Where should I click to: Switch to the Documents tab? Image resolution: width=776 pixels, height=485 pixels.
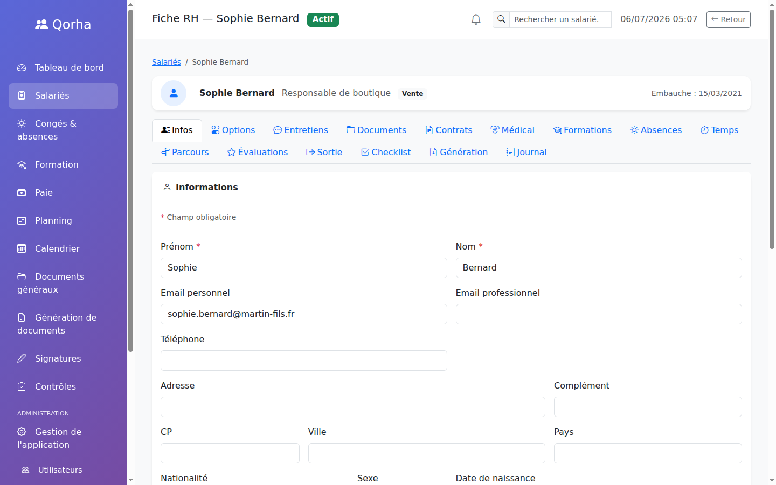(376, 130)
